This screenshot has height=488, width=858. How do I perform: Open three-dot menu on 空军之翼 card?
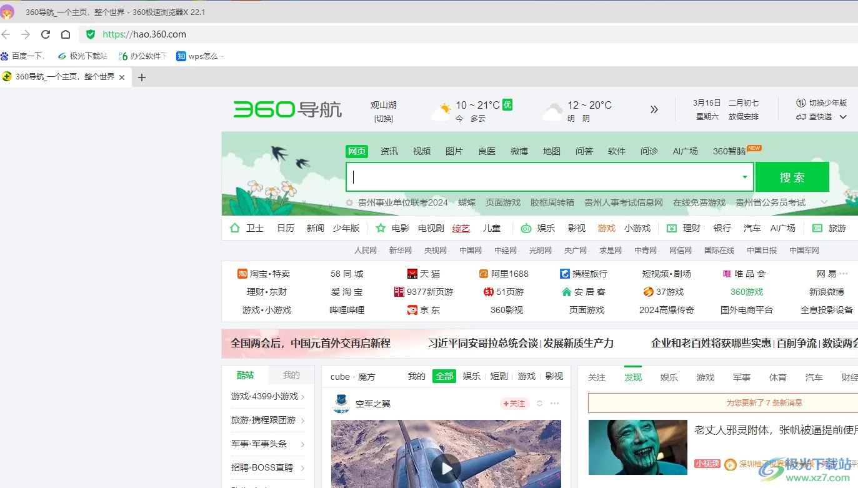554,404
